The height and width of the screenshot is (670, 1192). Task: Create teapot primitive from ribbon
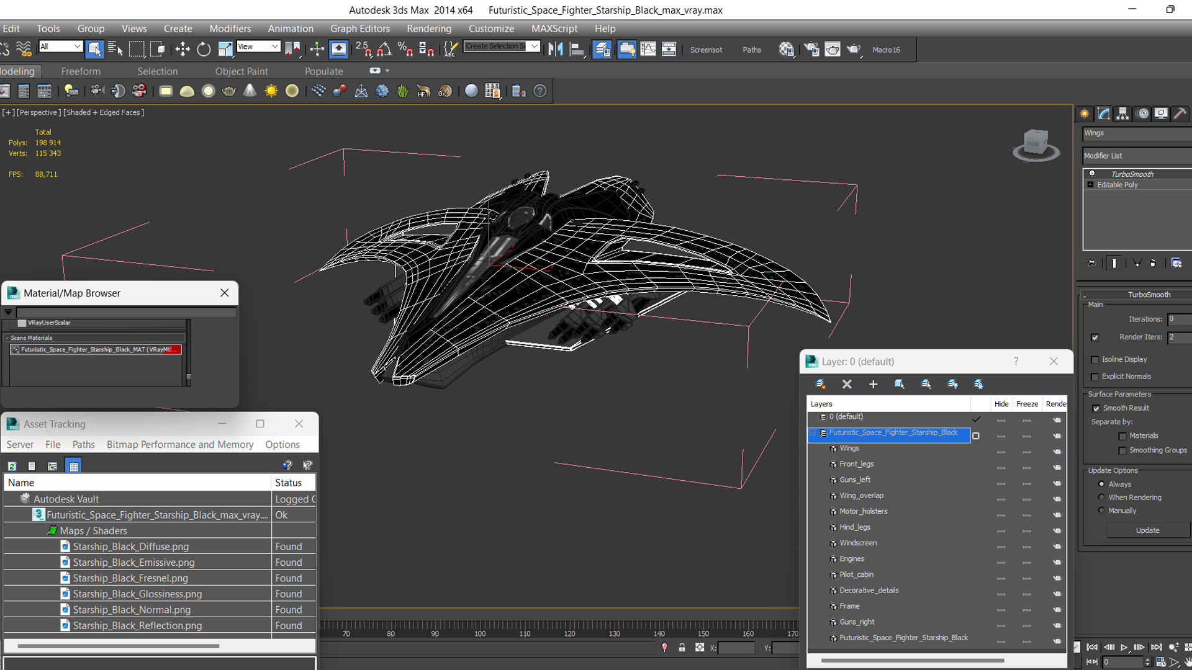[x=229, y=91]
